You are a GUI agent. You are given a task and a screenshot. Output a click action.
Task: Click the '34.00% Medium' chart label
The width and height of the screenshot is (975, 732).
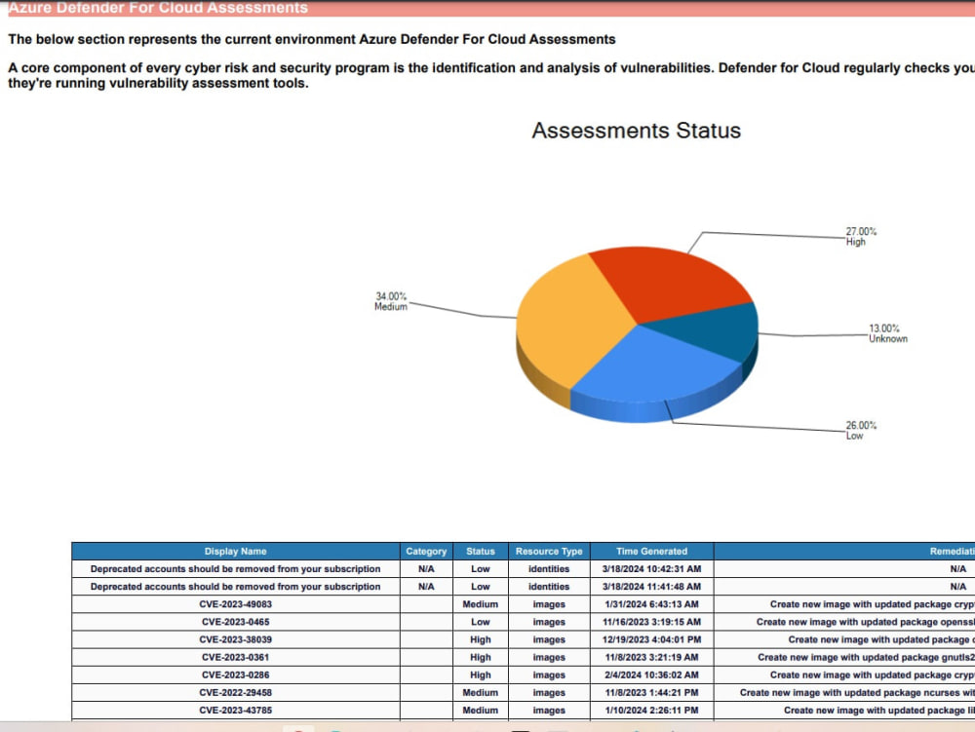click(x=391, y=301)
